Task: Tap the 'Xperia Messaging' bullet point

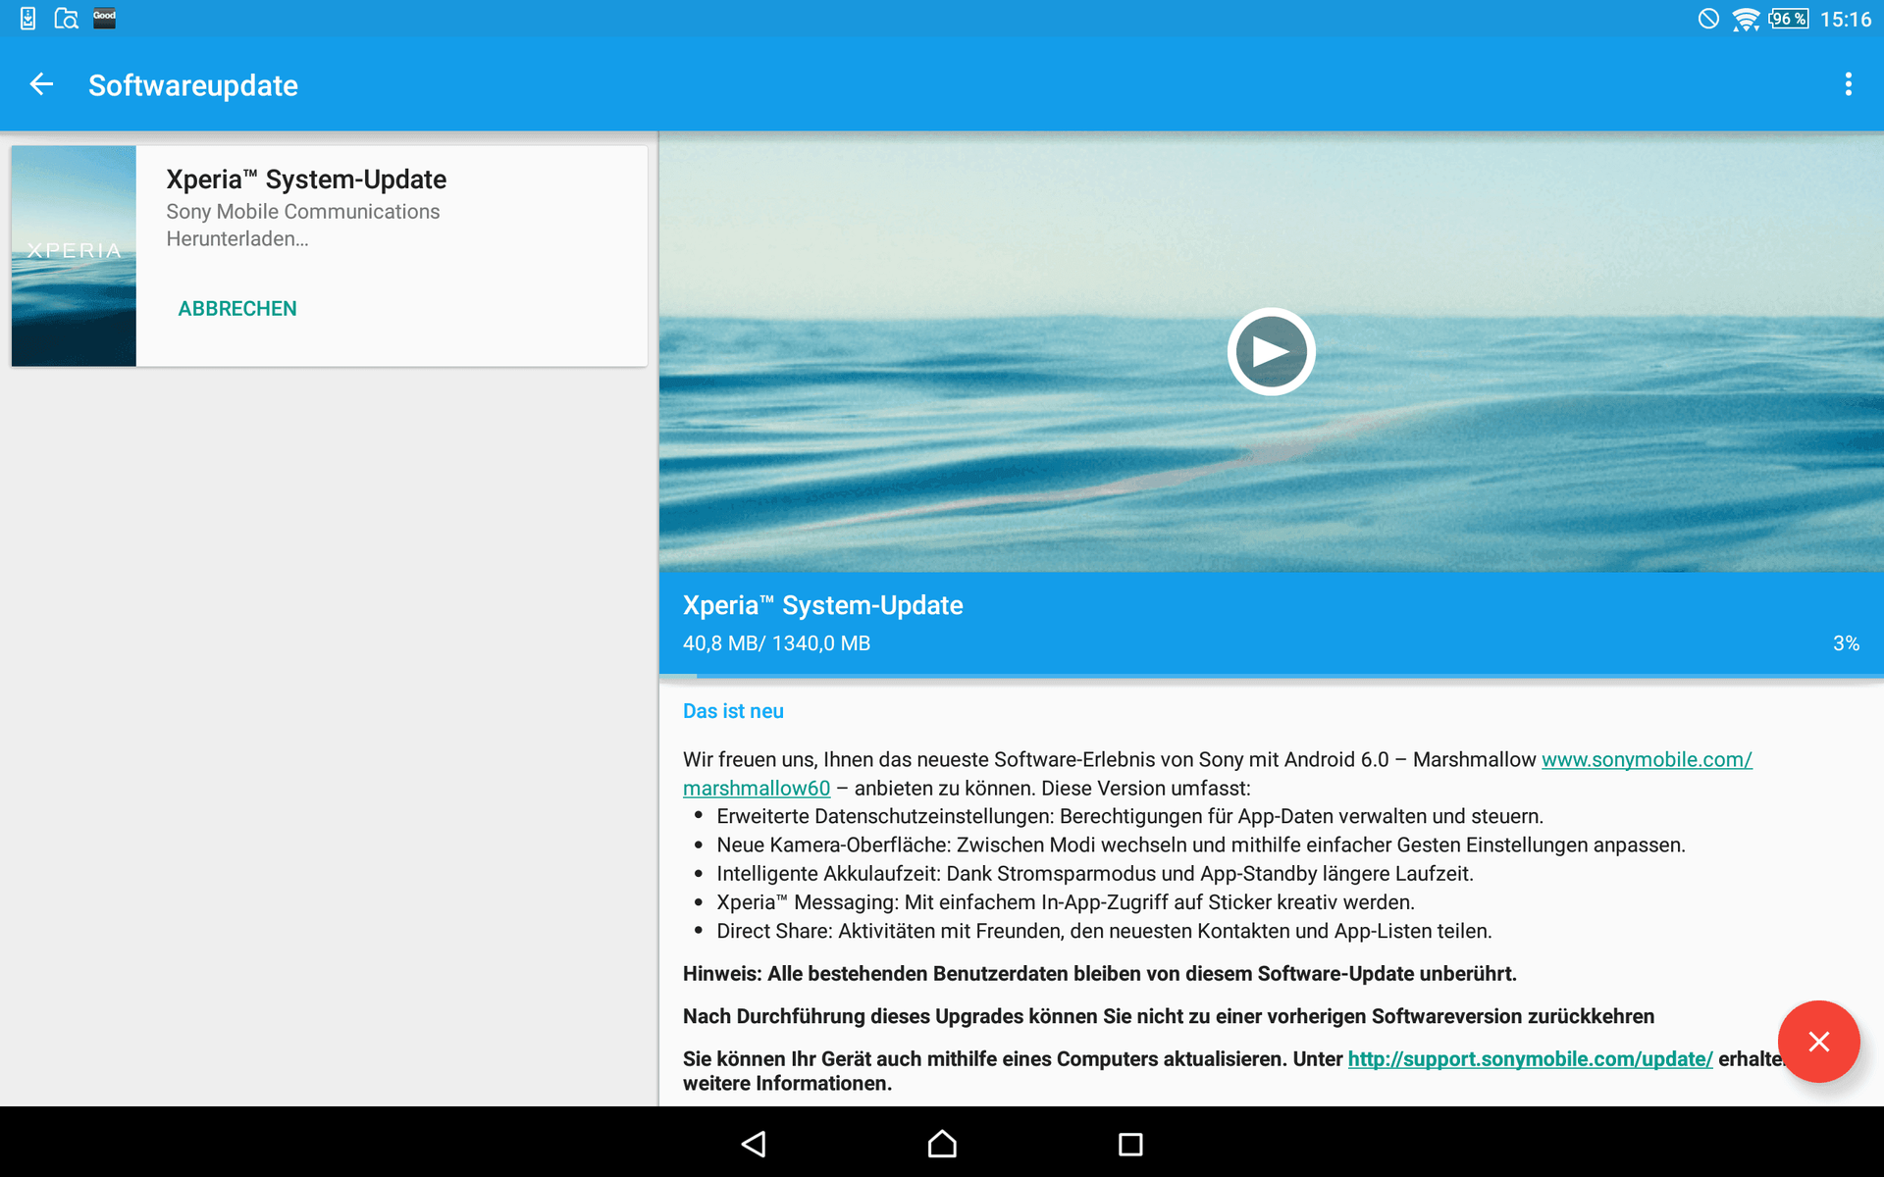Action: [x=1066, y=902]
